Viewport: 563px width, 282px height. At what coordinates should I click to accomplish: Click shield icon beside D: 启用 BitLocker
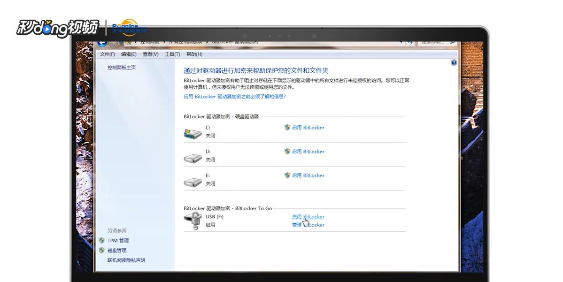coord(287,152)
